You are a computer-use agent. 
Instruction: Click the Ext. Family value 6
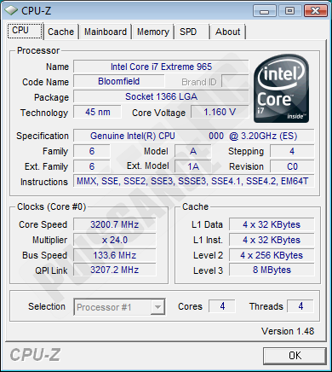point(92,166)
